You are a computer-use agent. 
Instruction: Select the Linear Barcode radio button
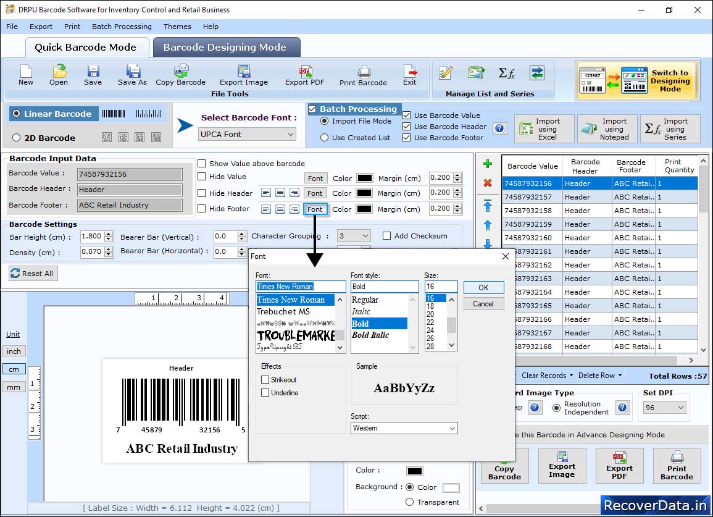17,114
